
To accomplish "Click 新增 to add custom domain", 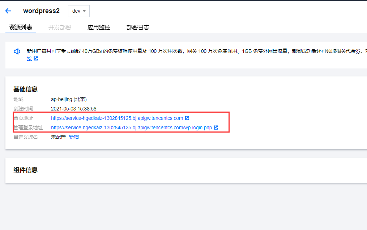I will [74, 137].
